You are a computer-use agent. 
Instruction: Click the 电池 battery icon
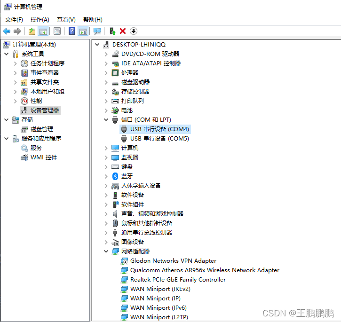tap(115, 110)
